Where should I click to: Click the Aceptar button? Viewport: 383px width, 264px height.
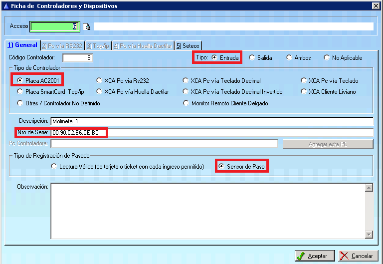[x=314, y=256]
